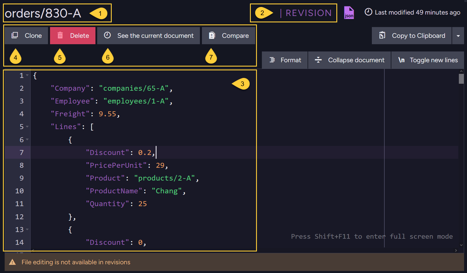Click the orders/830-A document title
Image resolution: width=467 pixels, height=273 pixels.
click(43, 13)
